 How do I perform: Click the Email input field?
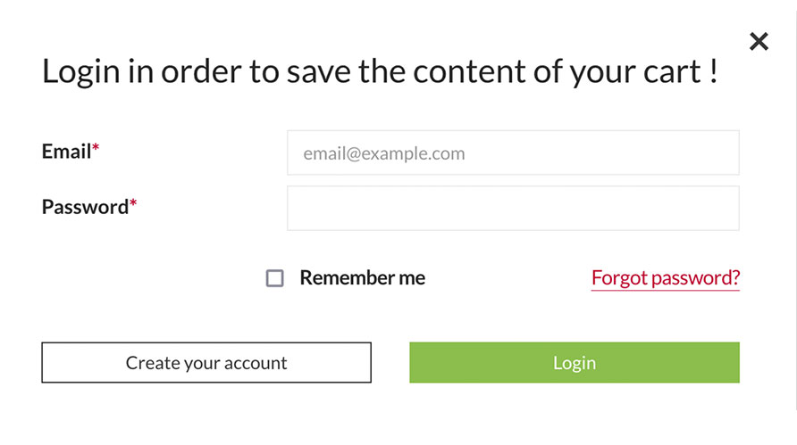click(x=512, y=153)
